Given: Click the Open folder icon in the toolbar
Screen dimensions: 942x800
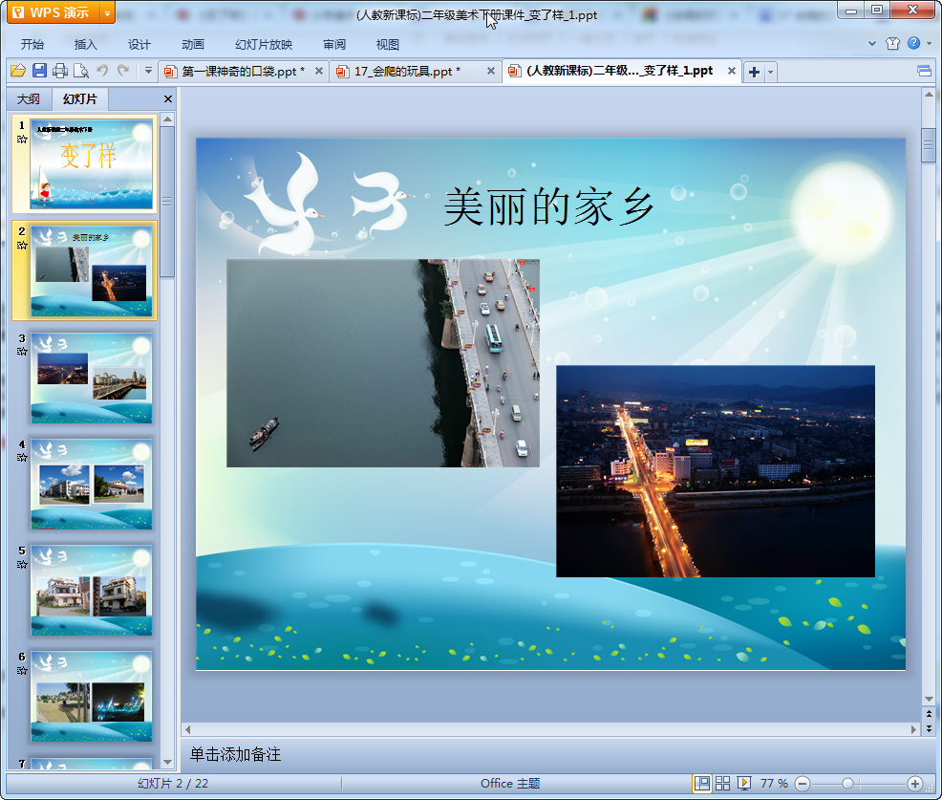Looking at the screenshot, I should 17,71.
